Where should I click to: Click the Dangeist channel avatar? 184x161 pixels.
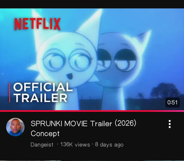pos(15,127)
